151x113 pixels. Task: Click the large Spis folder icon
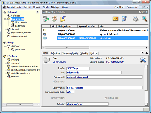47,60
